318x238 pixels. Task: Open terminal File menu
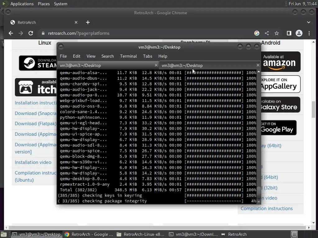(x=63, y=56)
